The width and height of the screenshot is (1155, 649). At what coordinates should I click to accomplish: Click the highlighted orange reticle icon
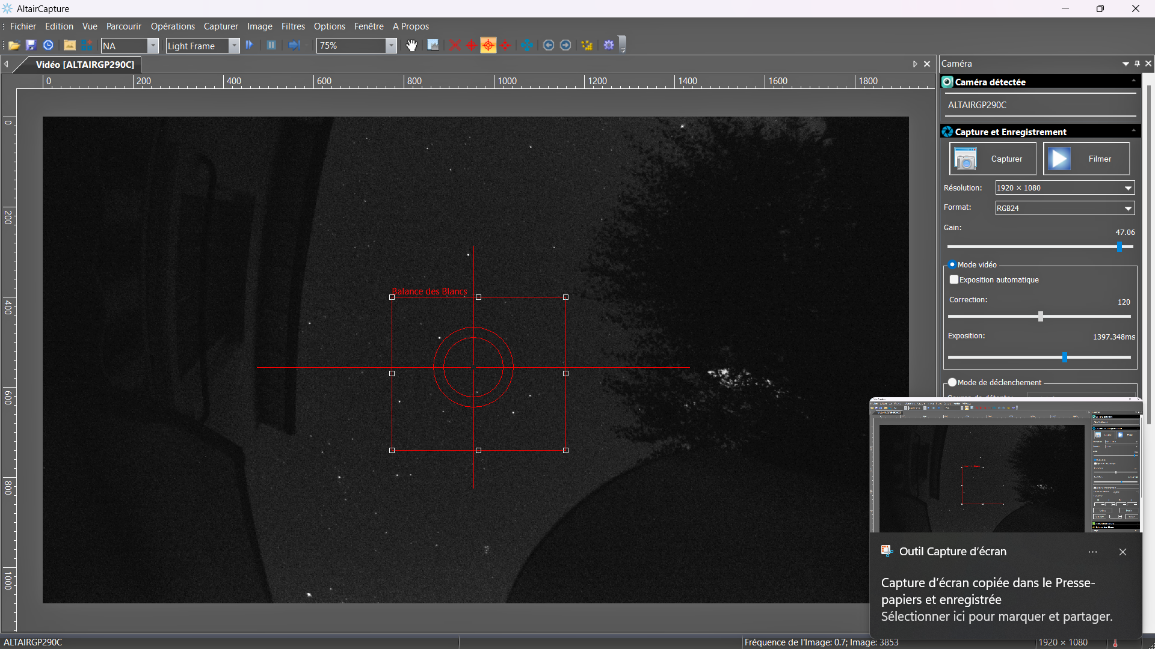pyautogui.click(x=488, y=46)
